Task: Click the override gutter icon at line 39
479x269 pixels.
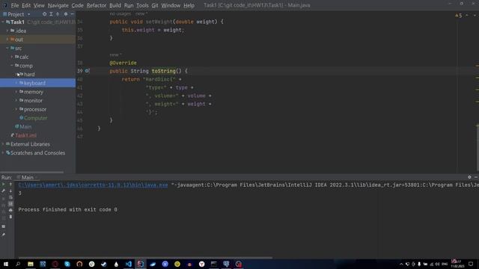Action: pyautogui.click(x=87, y=71)
